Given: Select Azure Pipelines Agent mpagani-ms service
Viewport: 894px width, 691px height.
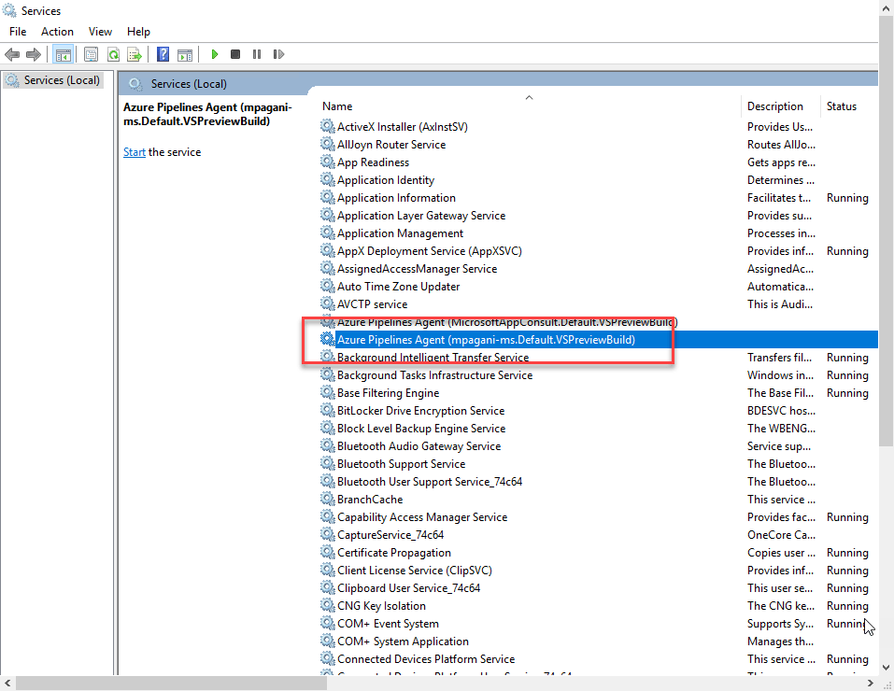Looking at the screenshot, I should tap(486, 340).
